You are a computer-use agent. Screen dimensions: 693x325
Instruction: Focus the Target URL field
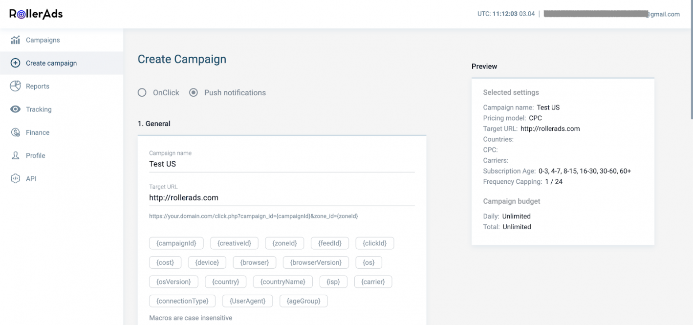pyautogui.click(x=282, y=198)
